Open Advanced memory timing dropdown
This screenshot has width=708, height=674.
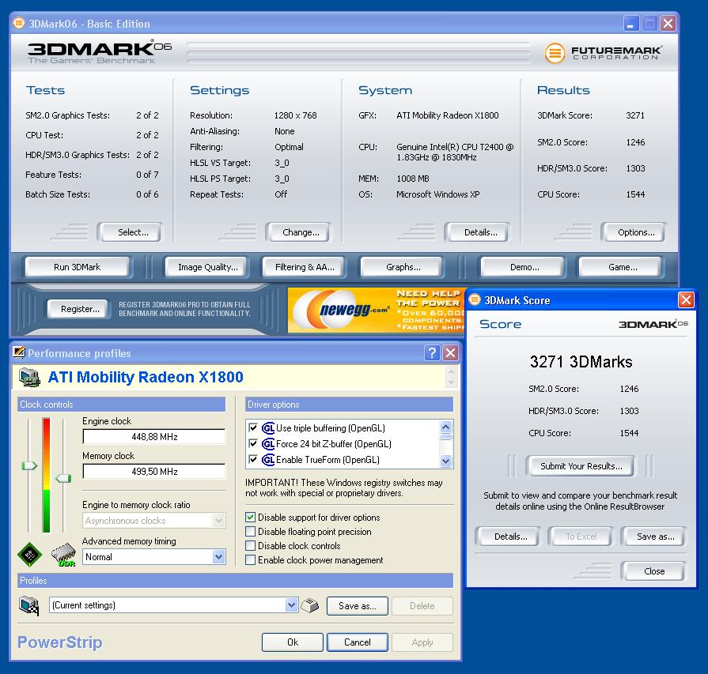(218, 557)
